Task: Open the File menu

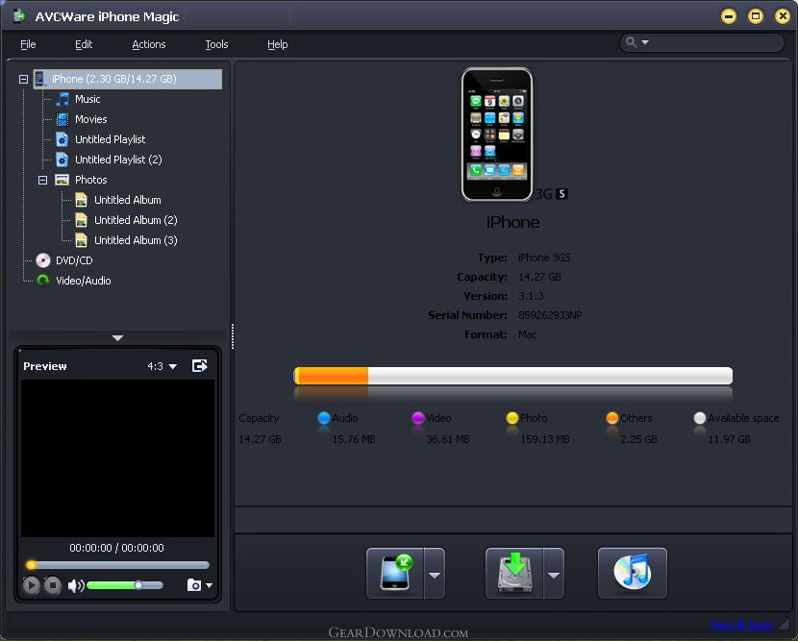Action: 28,45
